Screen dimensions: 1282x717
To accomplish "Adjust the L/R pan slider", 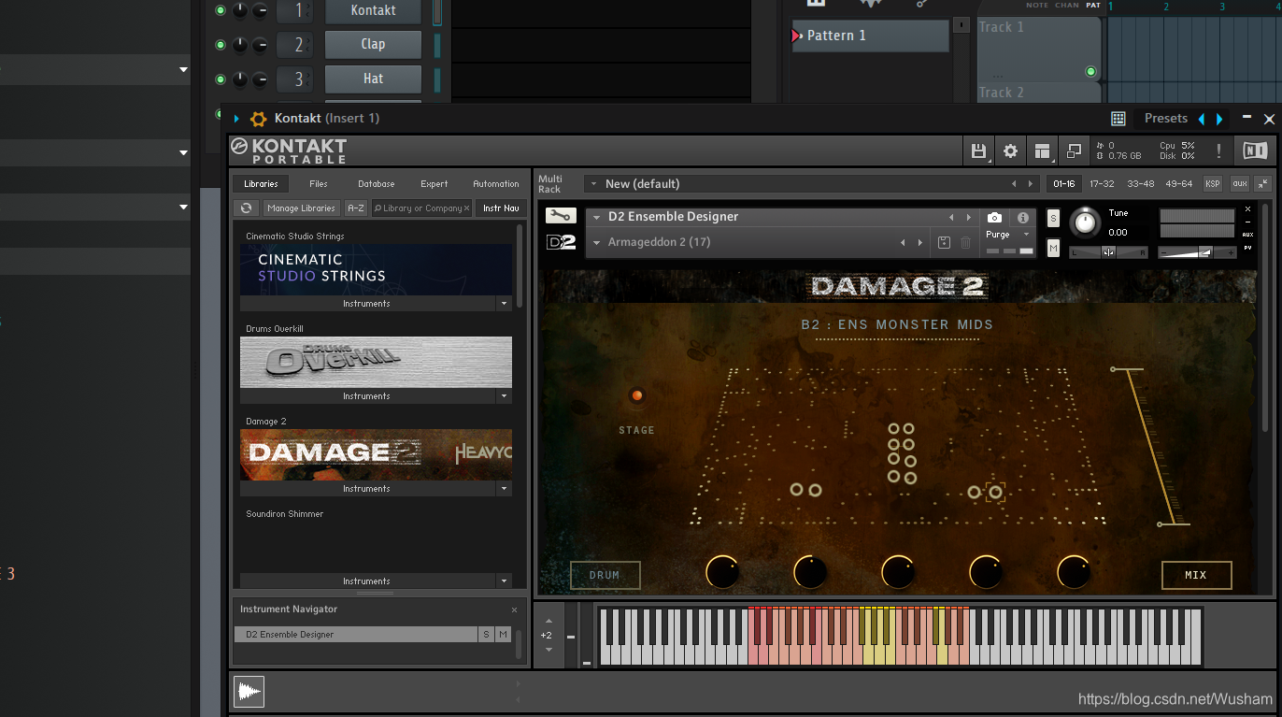I will click(1108, 252).
